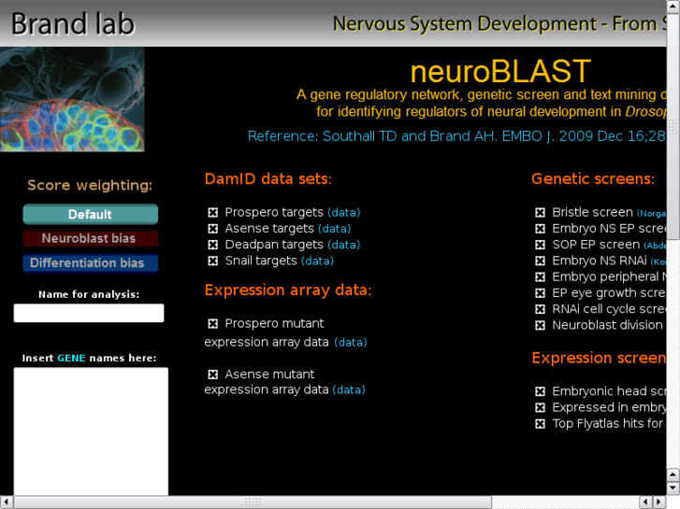Screen dimensions: 680x509
Task: Click the vertical scrollbar down arrow
Action: 673,488
